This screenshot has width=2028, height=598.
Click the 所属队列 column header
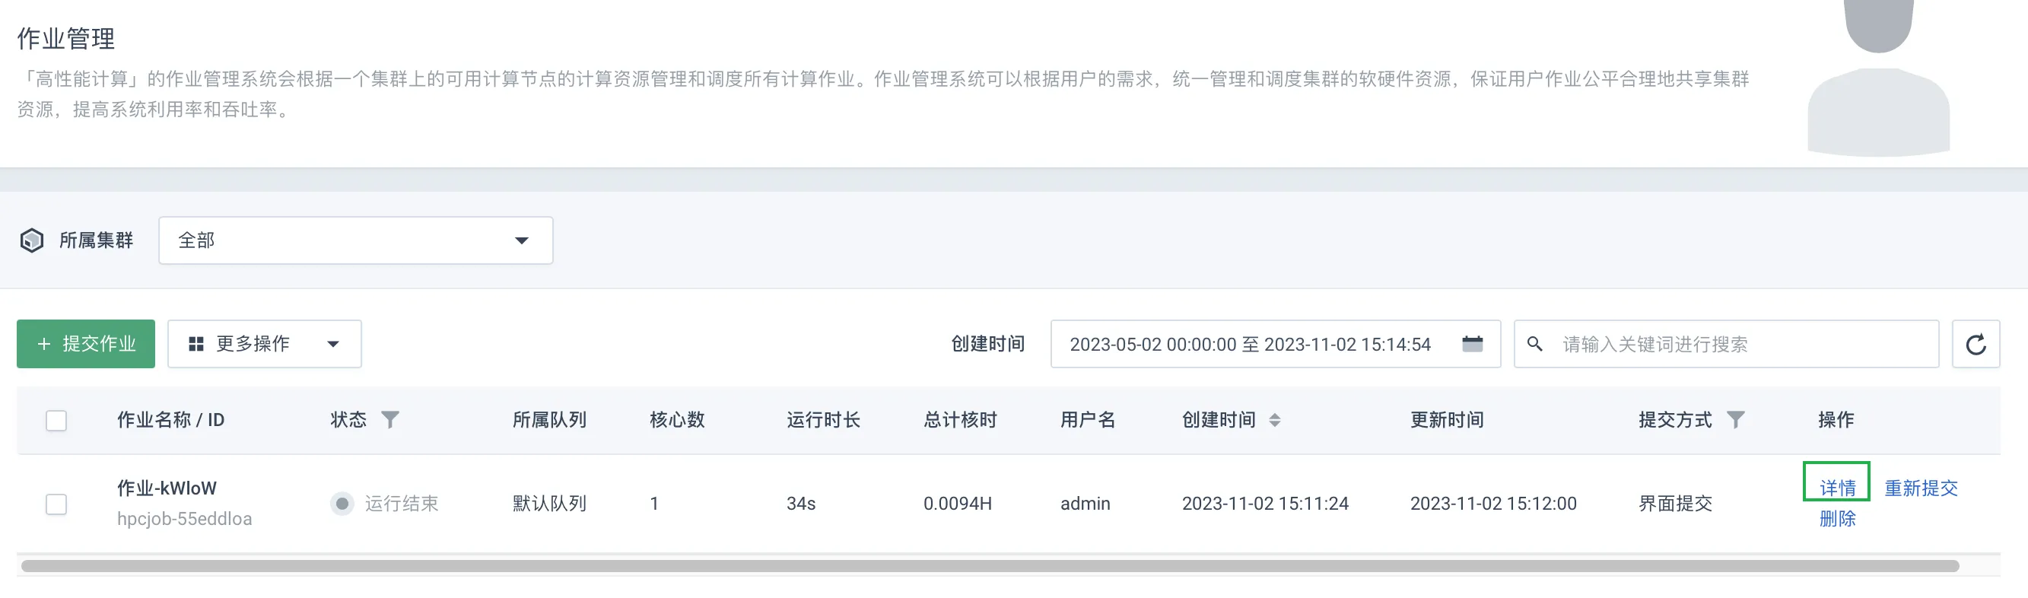tap(549, 420)
